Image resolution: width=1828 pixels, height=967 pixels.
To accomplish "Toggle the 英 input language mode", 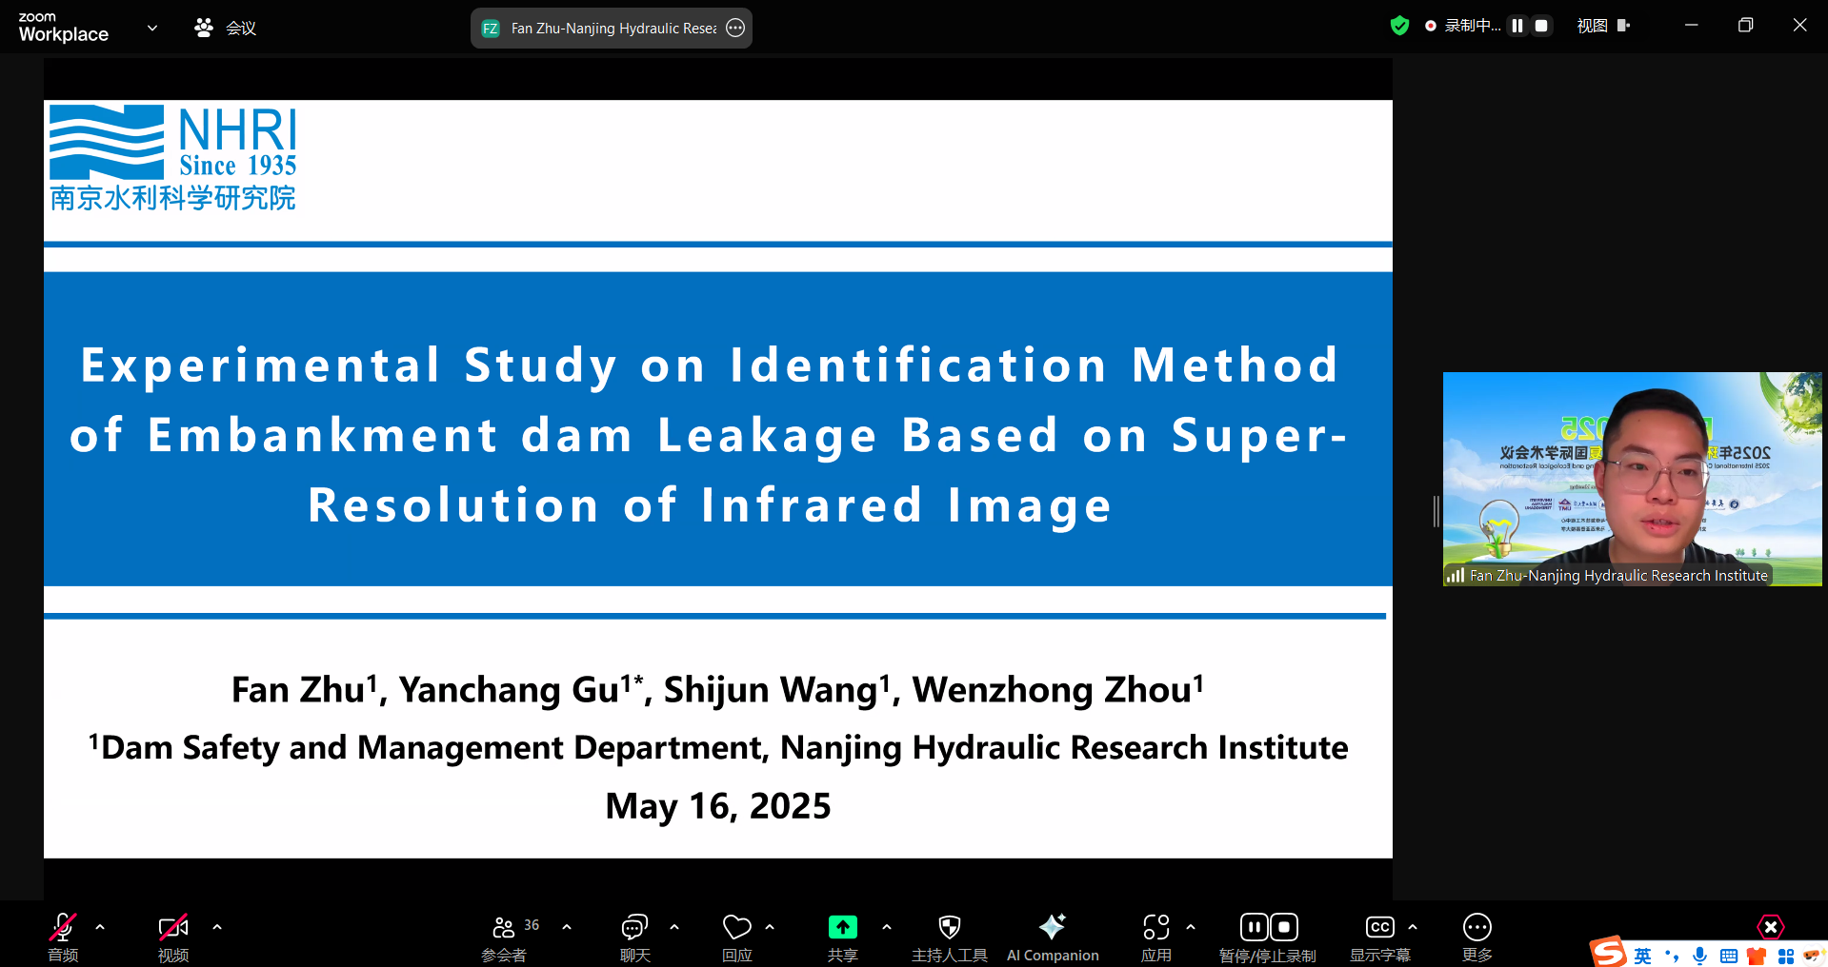I will [1643, 956].
